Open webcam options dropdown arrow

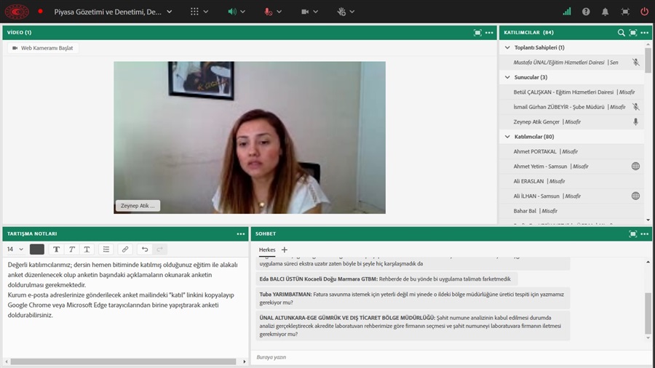coord(315,12)
